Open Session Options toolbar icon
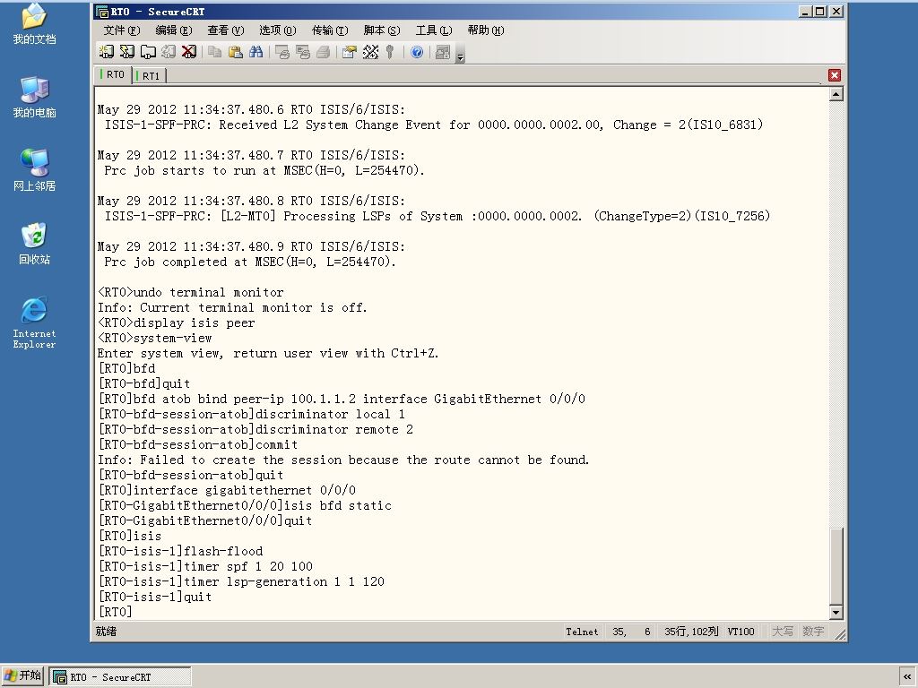This screenshot has height=688, width=918. tap(350, 52)
